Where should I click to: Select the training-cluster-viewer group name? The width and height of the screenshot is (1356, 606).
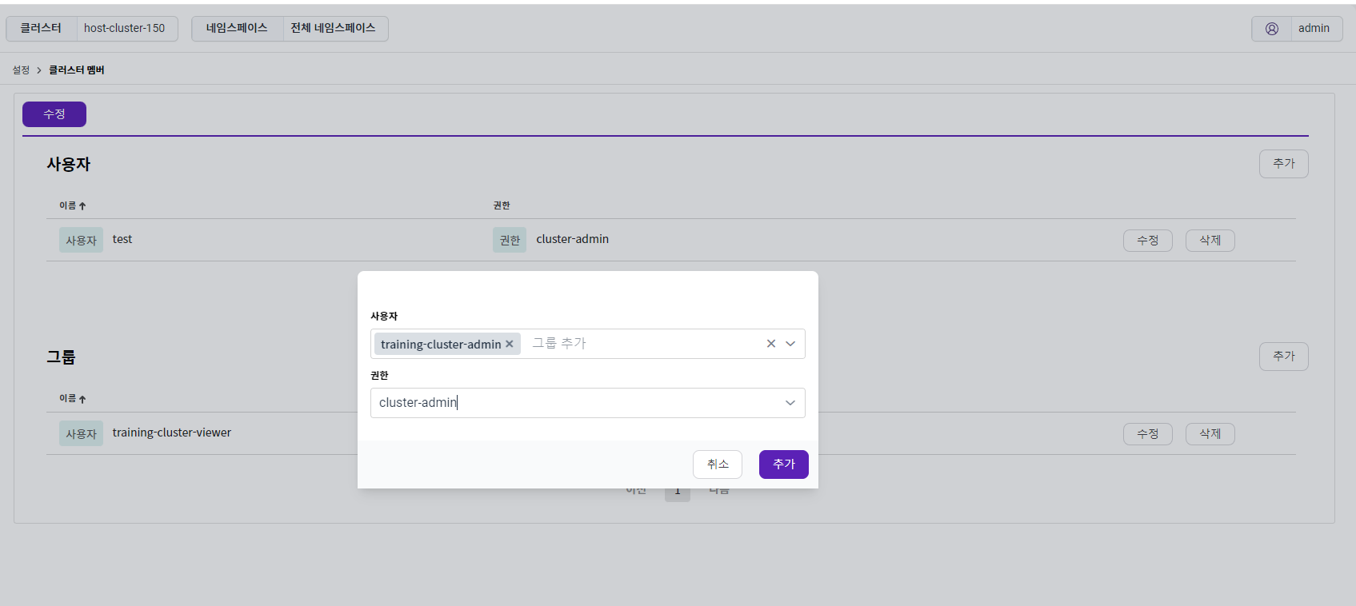click(x=172, y=433)
